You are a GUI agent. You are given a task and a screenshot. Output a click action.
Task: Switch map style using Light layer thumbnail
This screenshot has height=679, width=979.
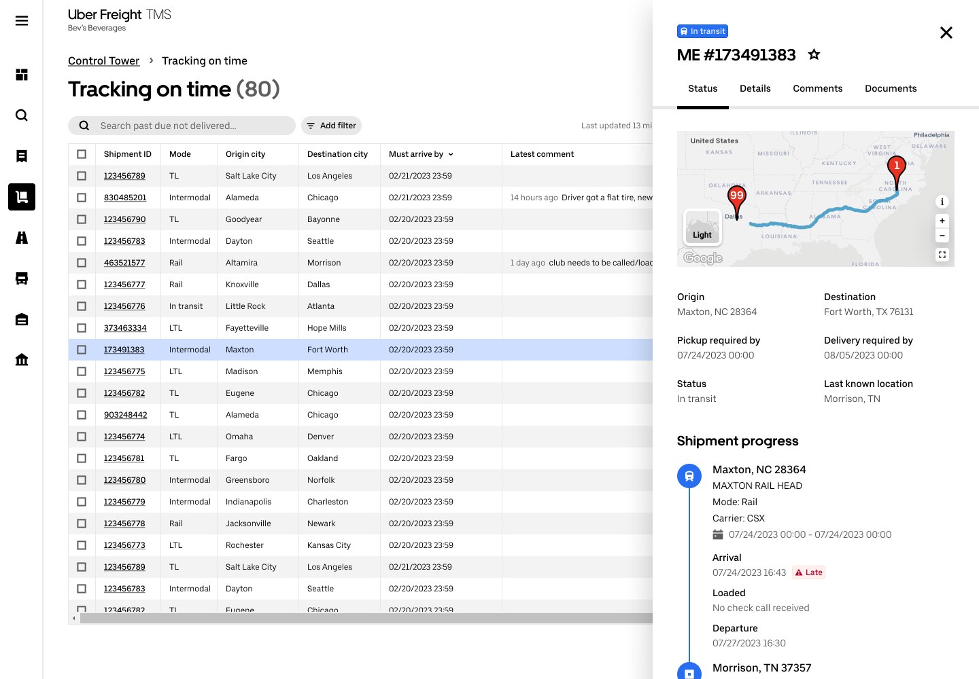coord(702,227)
